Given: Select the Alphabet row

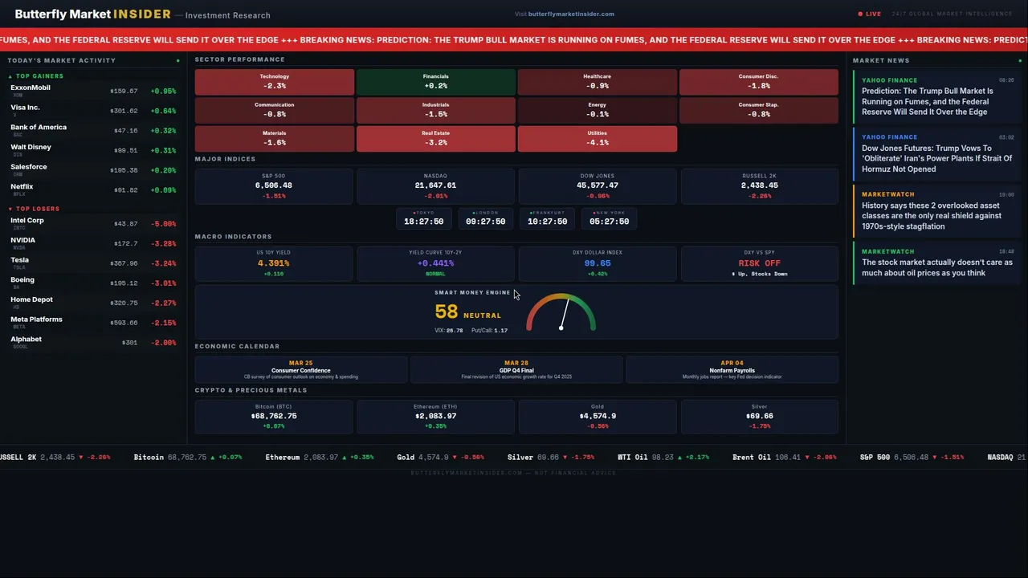Looking at the screenshot, I should (x=93, y=343).
